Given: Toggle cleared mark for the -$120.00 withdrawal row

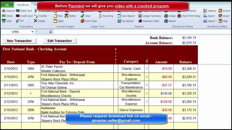Looking at the screenshot, I should [146, 101].
